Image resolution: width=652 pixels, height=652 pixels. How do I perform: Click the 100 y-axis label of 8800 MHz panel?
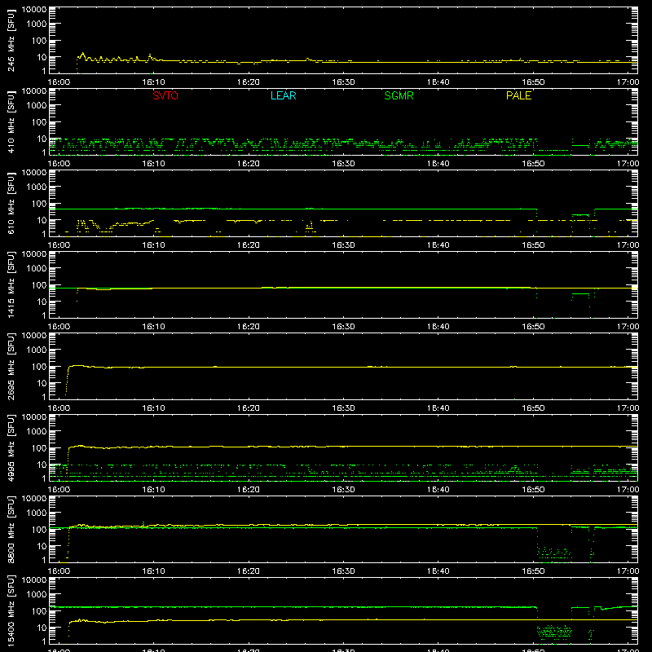click(39, 529)
